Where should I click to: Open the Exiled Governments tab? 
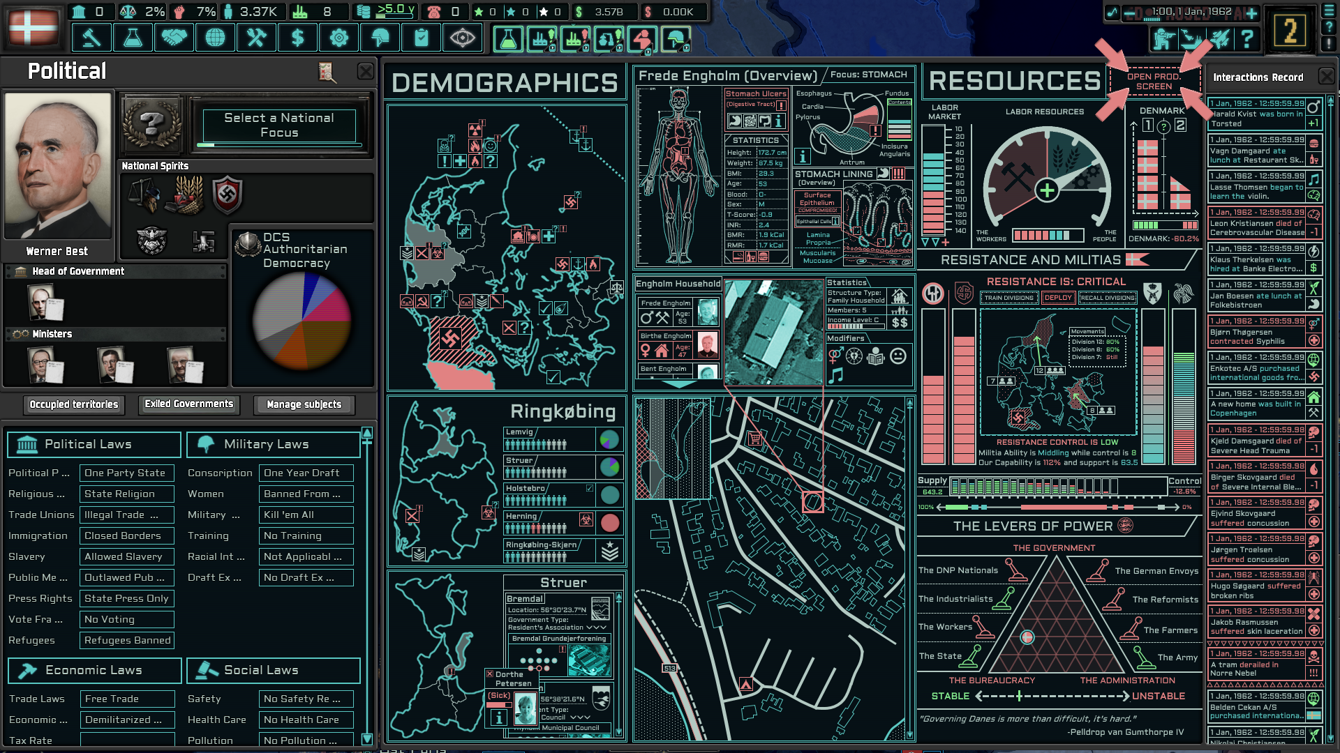189,404
